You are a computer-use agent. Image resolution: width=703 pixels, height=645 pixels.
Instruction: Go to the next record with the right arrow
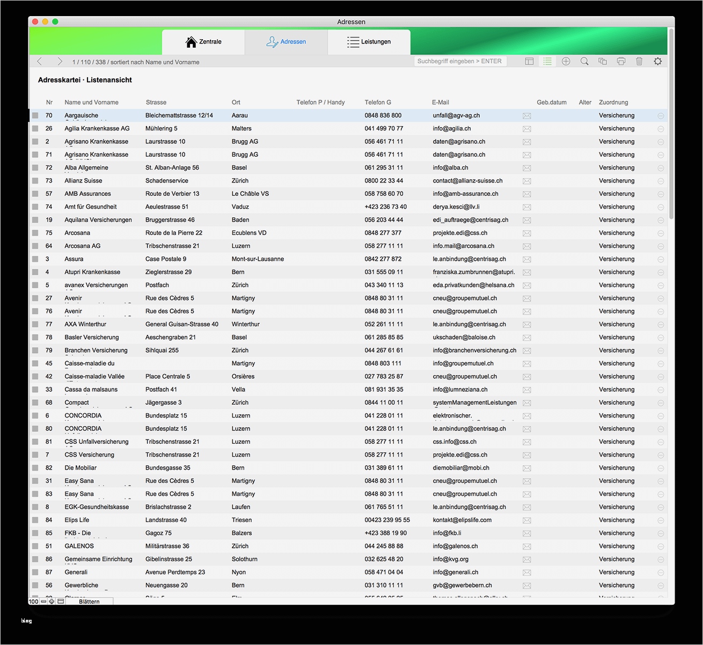60,62
